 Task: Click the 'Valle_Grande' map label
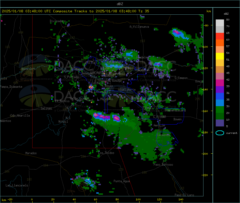[x=79, y=98]
